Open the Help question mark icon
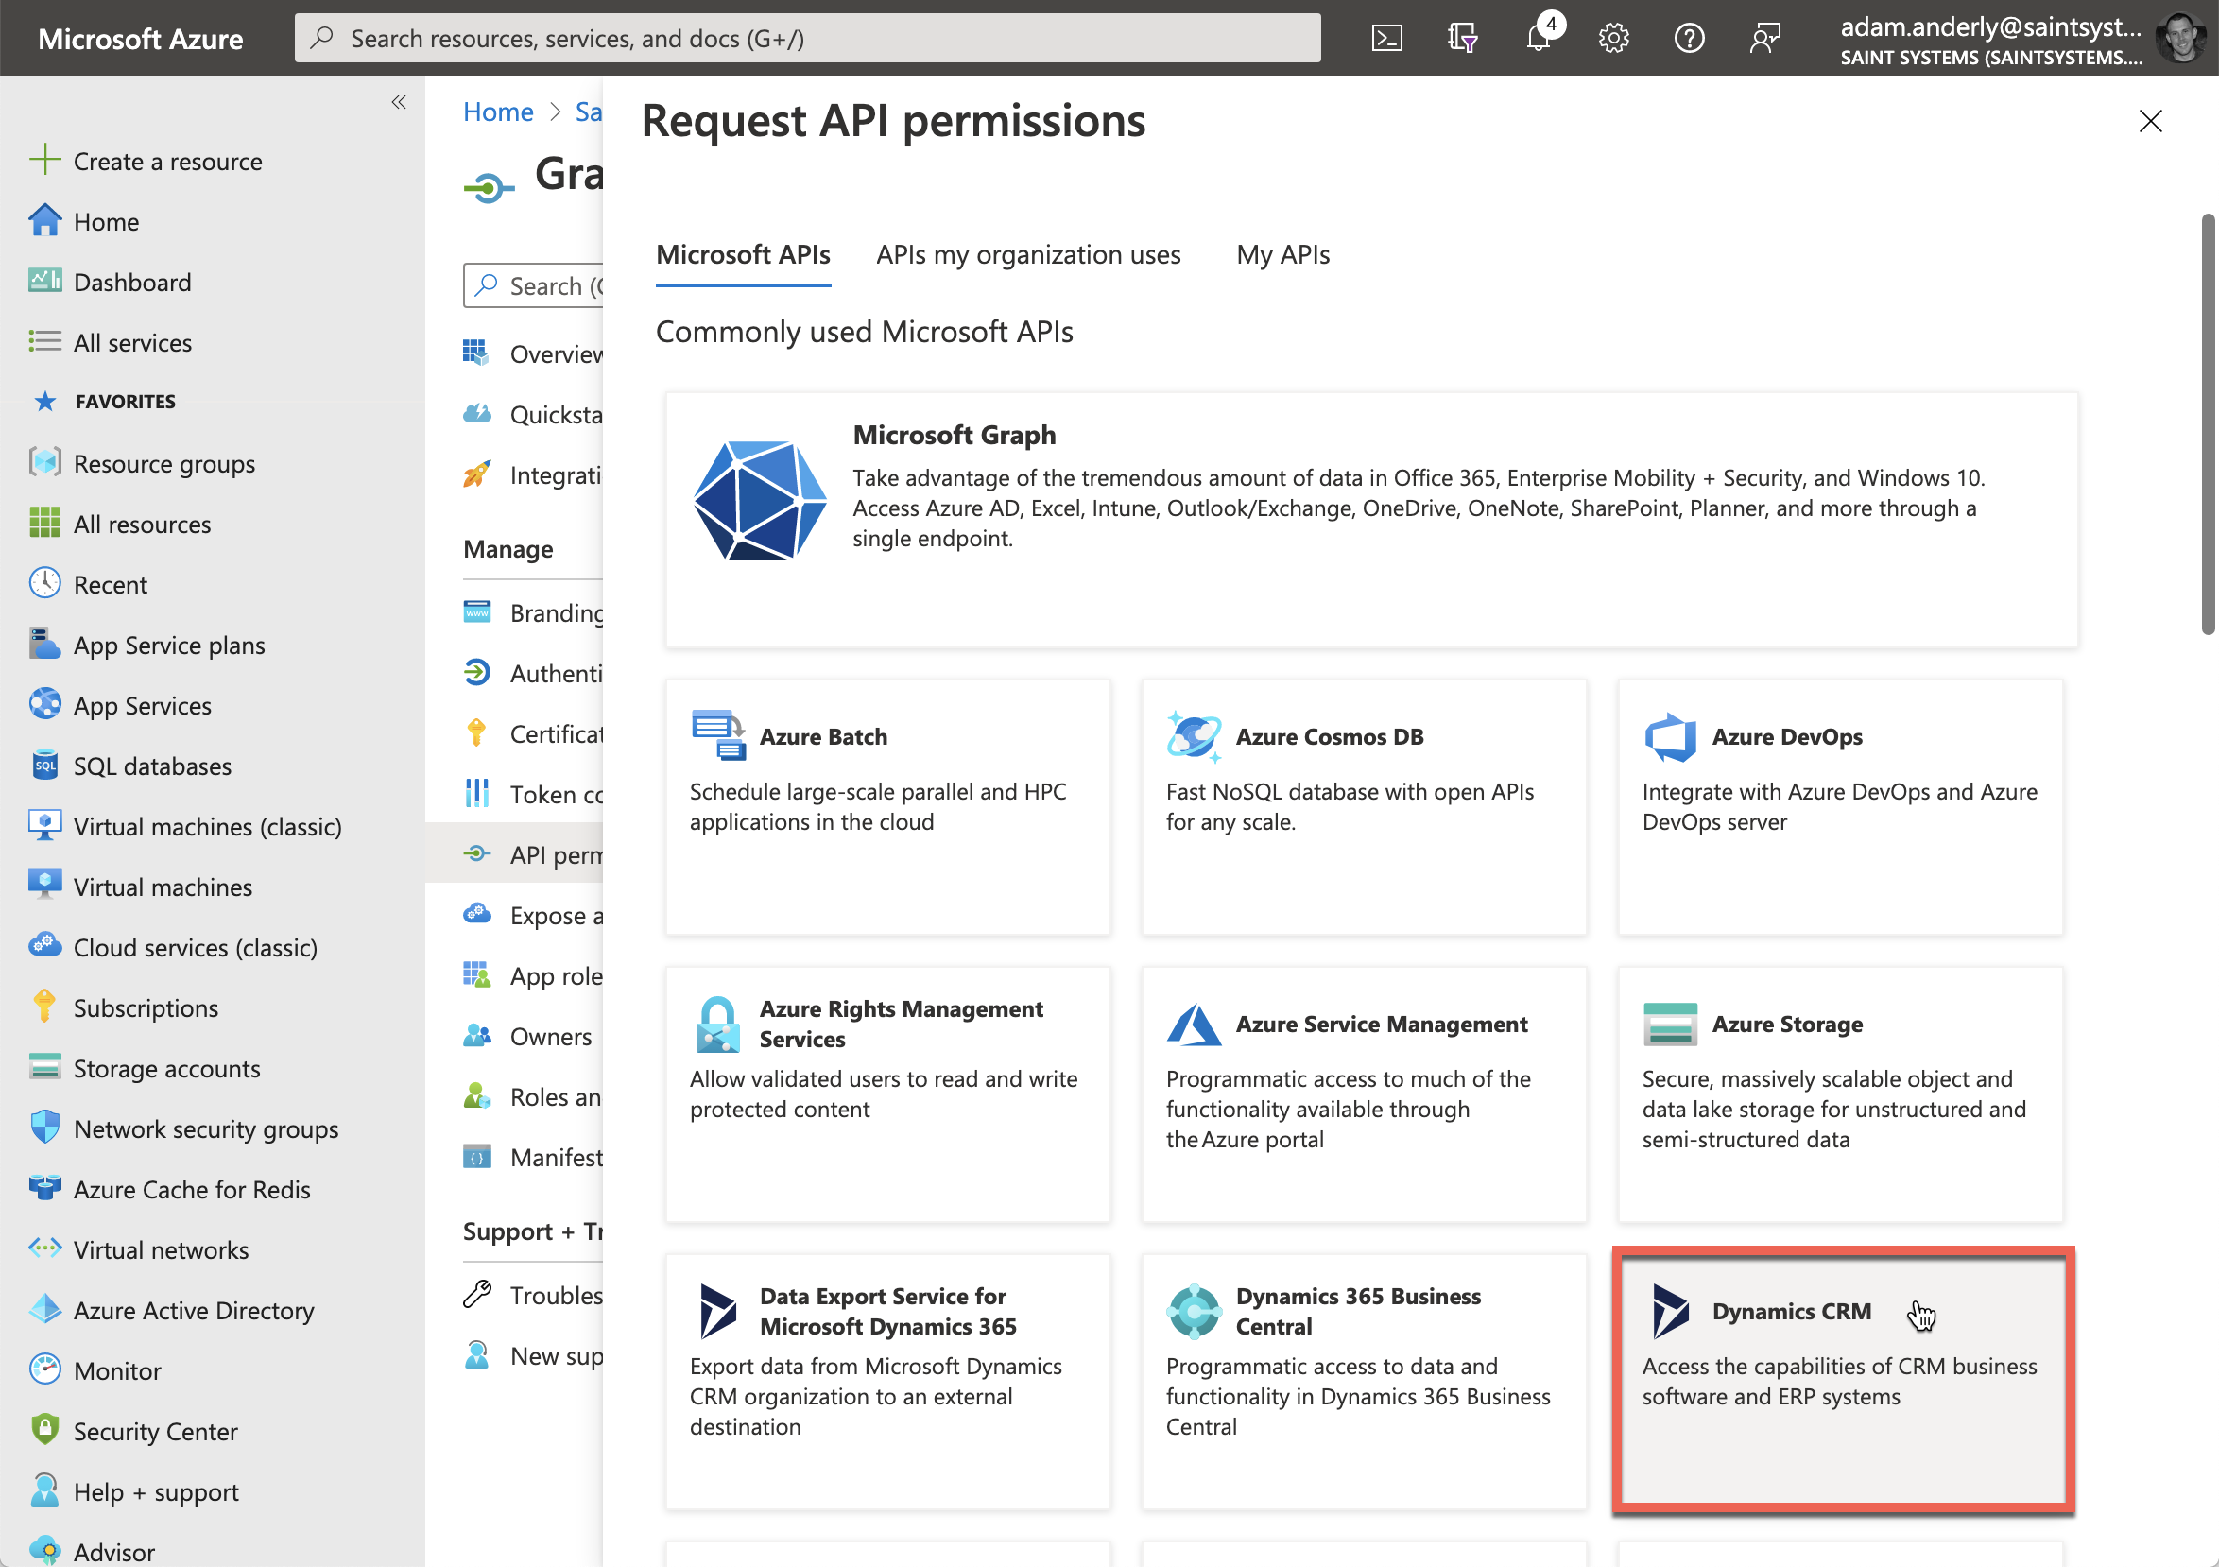 point(1690,39)
